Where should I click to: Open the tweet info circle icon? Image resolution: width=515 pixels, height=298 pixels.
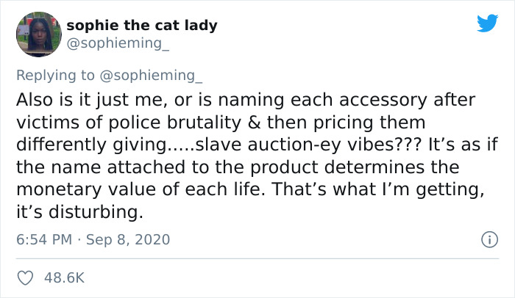(x=486, y=239)
